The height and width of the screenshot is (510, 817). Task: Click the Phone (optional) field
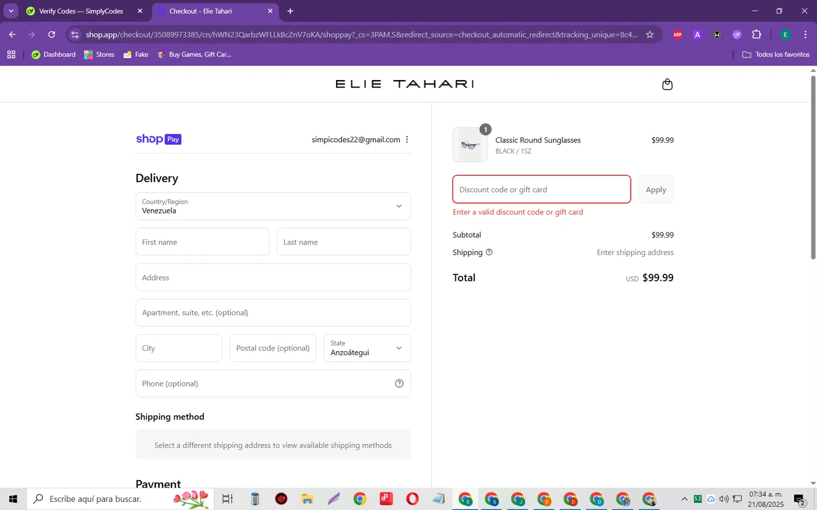273,383
